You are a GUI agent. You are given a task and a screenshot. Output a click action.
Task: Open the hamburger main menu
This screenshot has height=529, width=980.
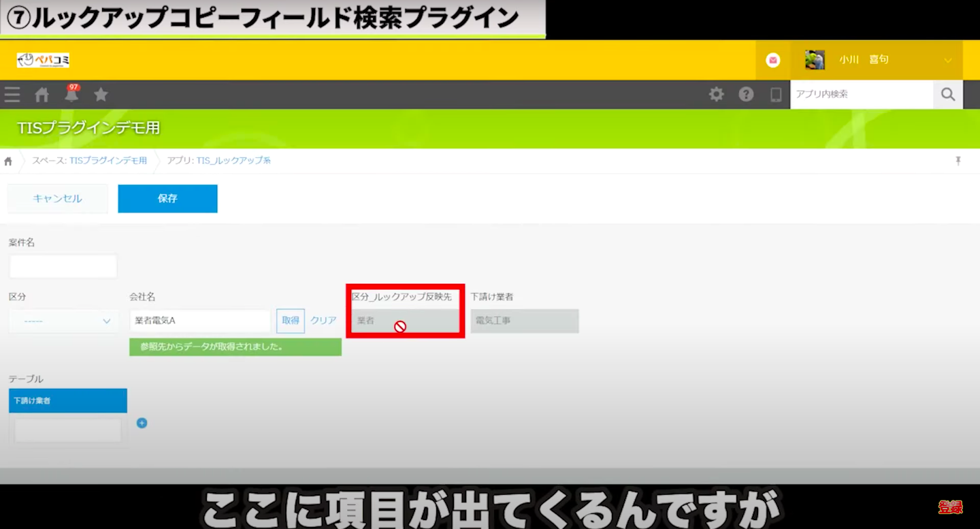click(12, 95)
